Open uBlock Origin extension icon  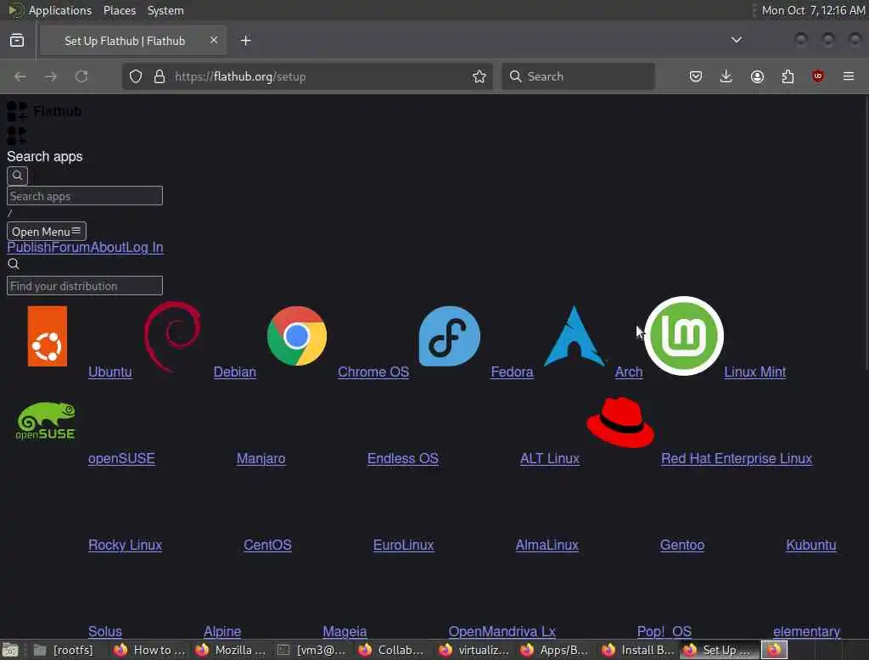(818, 76)
